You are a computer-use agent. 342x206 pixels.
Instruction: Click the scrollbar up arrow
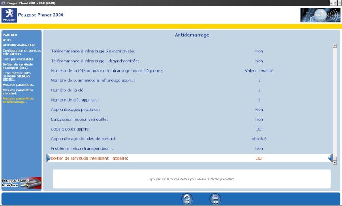click(x=335, y=46)
